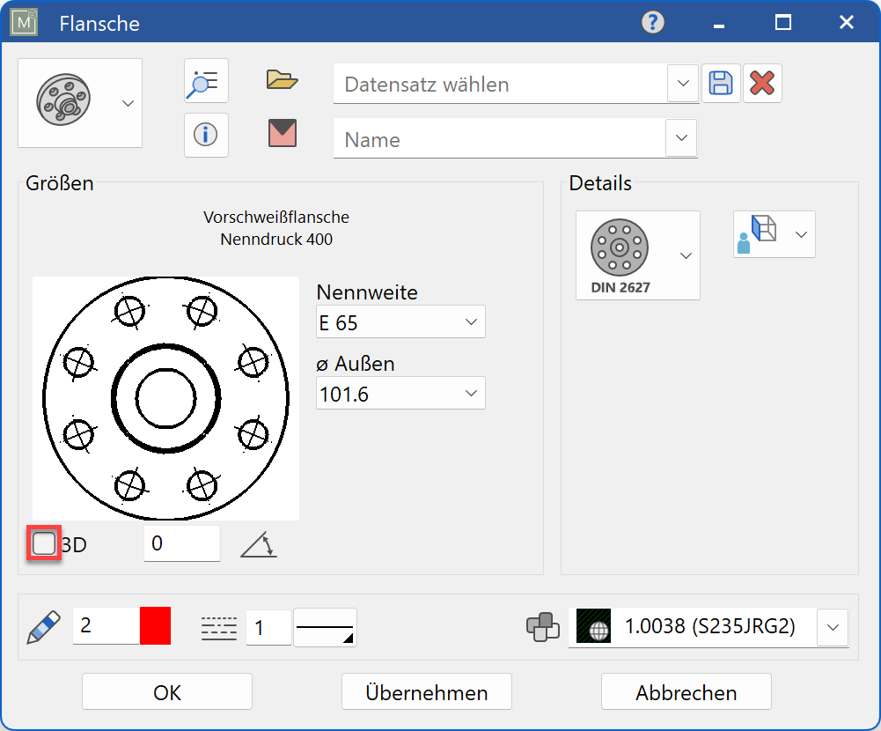Click the rotation angle input field
Screen dimensions: 881x731
tap(181, 543)
